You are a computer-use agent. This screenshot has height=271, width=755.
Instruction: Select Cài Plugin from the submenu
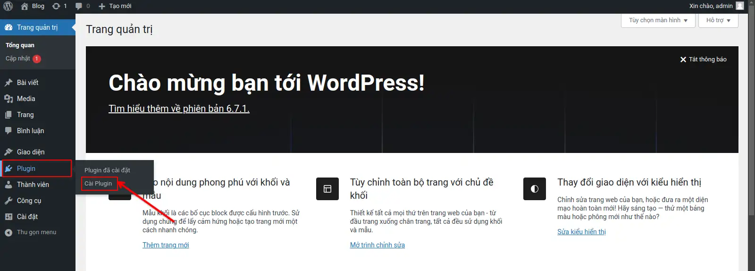click(x=98, y=184)
